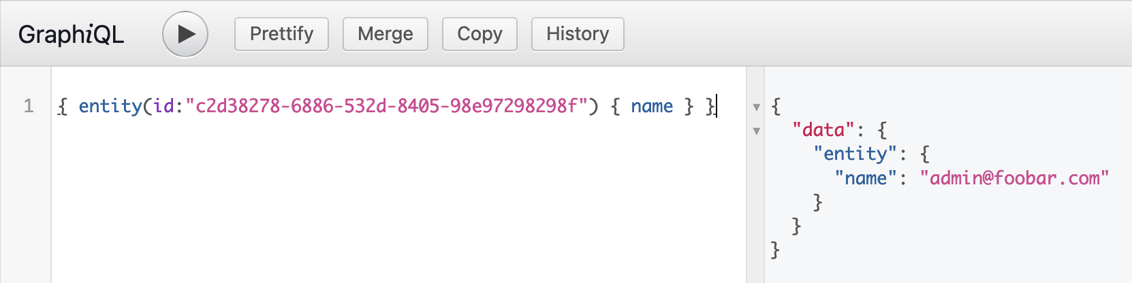The height and width of the screenshot is (283, 1132).
Task: Place cursor on the entity keyword in query
Action: pyautogui.click(x=110, y=106)
